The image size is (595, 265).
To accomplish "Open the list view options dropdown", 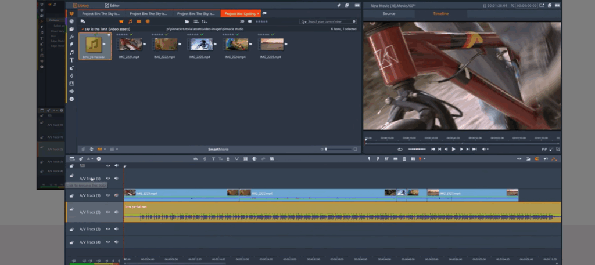I will coord(196,21).
